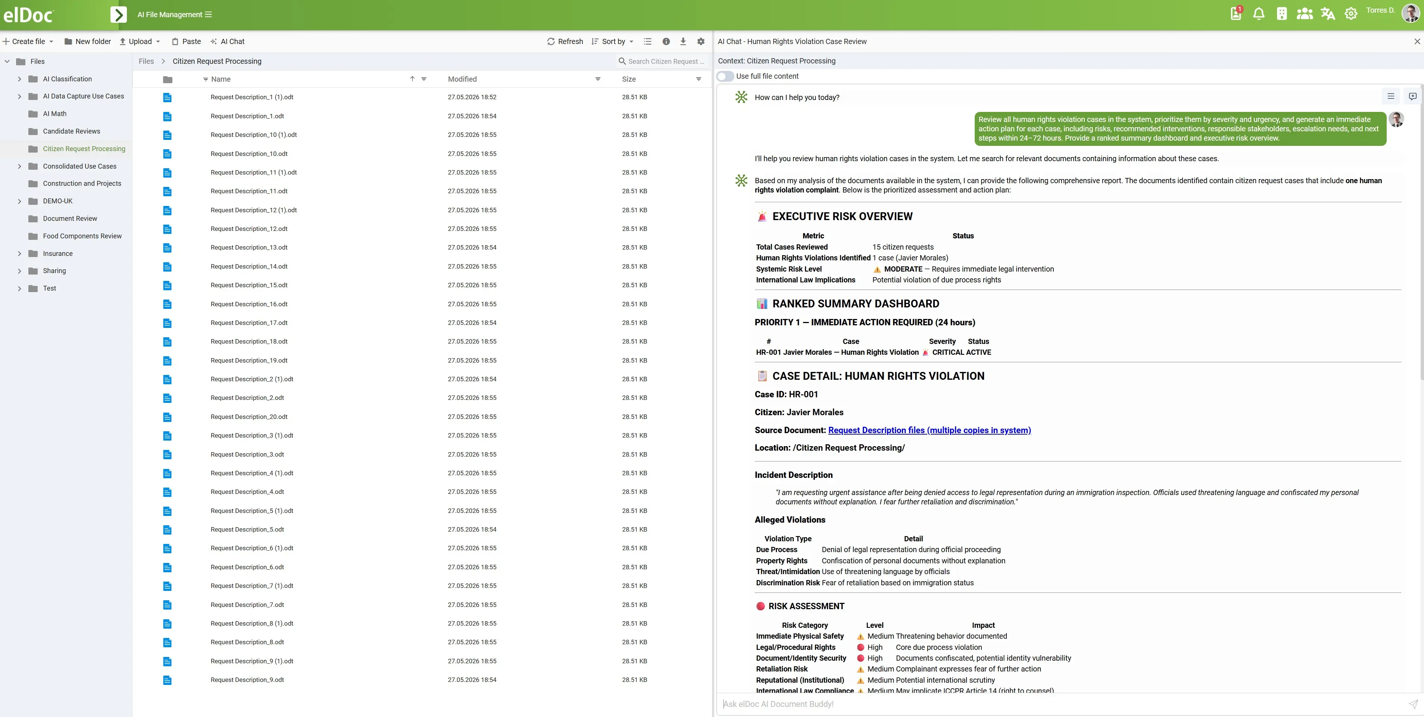Click the green arrow panel toggle near logo
The image size is (1424, 717).
coord(118,15)
